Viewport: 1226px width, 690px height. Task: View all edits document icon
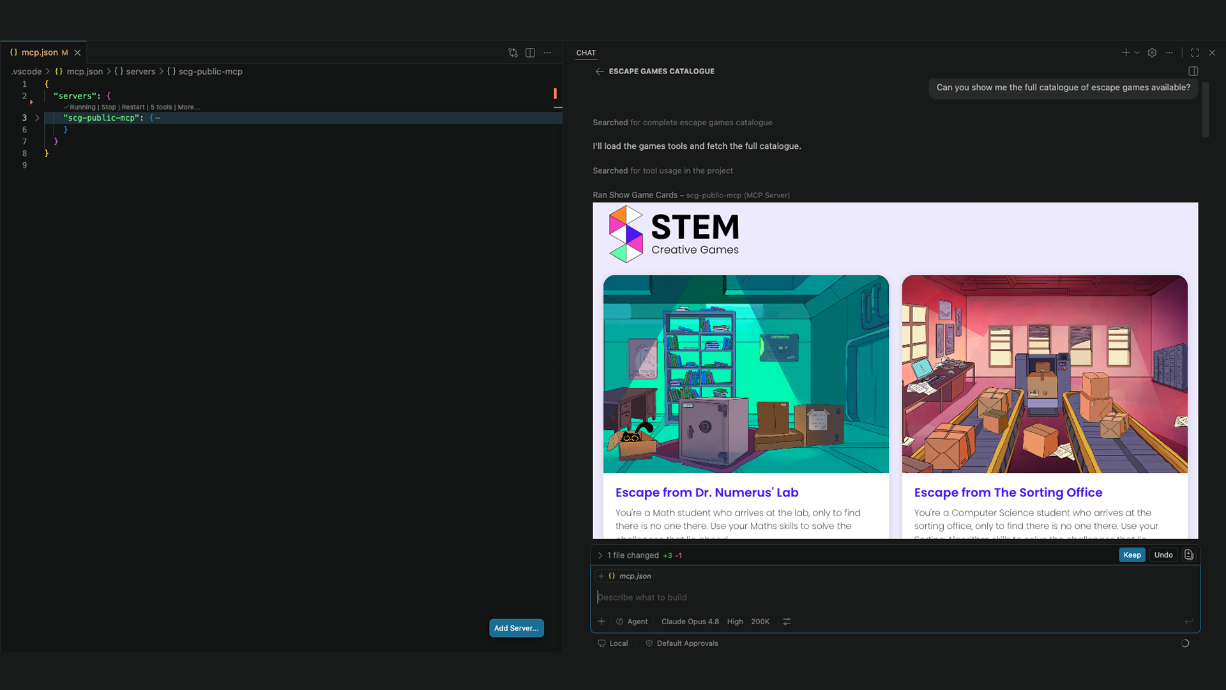click(x=1188, y=555)
